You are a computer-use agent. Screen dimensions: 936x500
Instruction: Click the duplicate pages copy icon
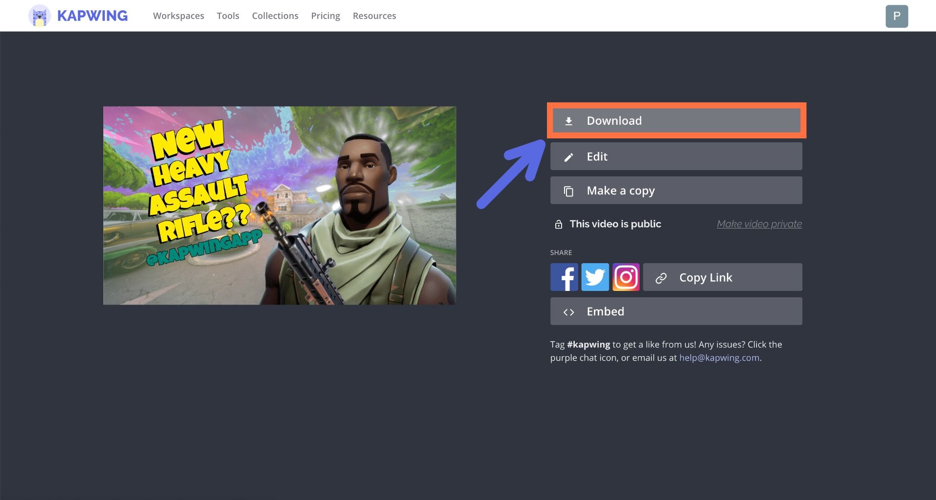pyautogui.click(x=568, y=191)
